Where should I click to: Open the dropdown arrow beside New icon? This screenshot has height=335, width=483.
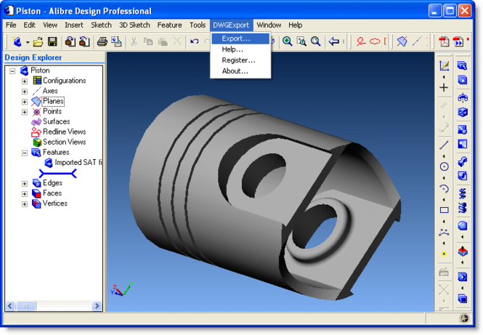(x=28, y=42)
